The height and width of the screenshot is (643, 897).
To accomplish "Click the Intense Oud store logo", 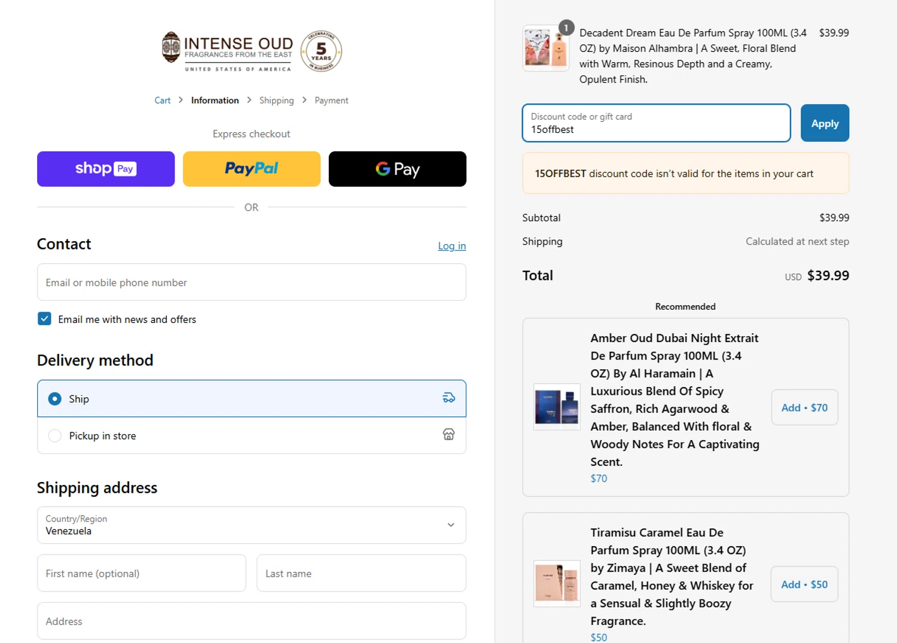I will (227, 51).
